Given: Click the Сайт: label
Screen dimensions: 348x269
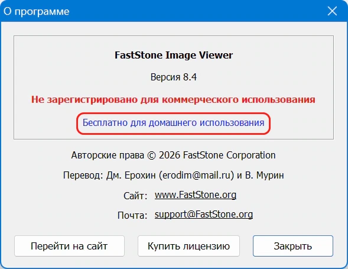Looking at the screenshot, I should point(135,196).
